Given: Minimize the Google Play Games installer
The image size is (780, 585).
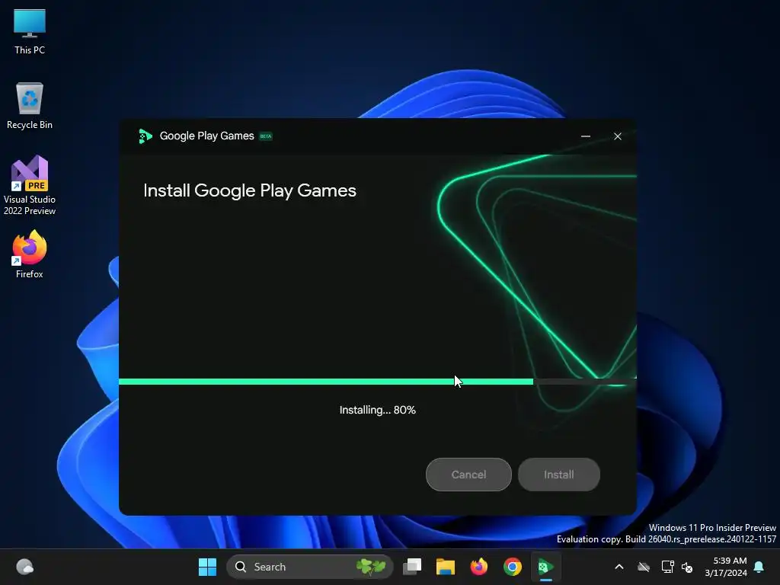Looking at the screenshot, I should coord(586,136).
